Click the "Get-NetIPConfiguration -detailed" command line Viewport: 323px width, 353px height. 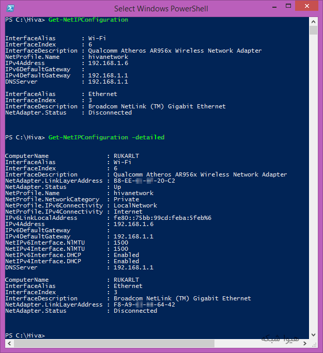106,137
